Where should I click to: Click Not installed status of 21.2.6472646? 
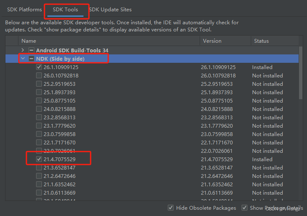point(268,176)
